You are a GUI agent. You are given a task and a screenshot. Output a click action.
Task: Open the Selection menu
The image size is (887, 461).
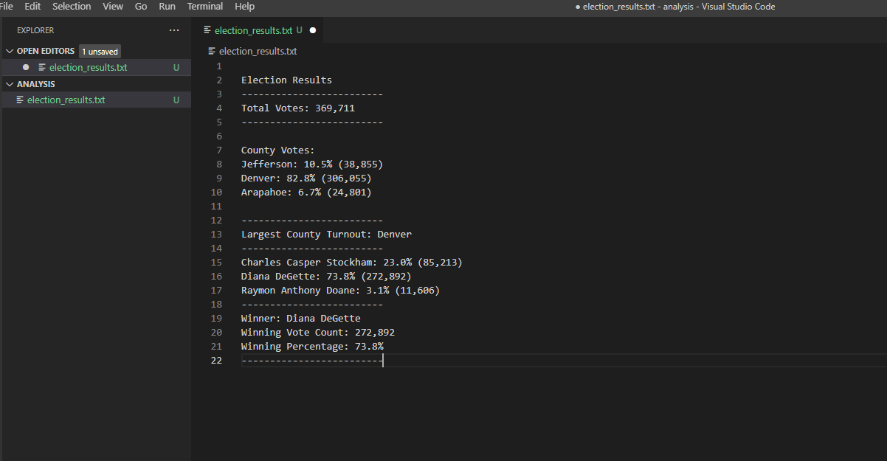(x=72, y=7)
